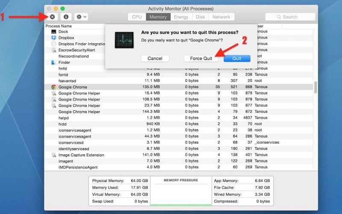This screenshot has height=214, width=342.
Task: Select the imagent process row
Action: (179, 161)
